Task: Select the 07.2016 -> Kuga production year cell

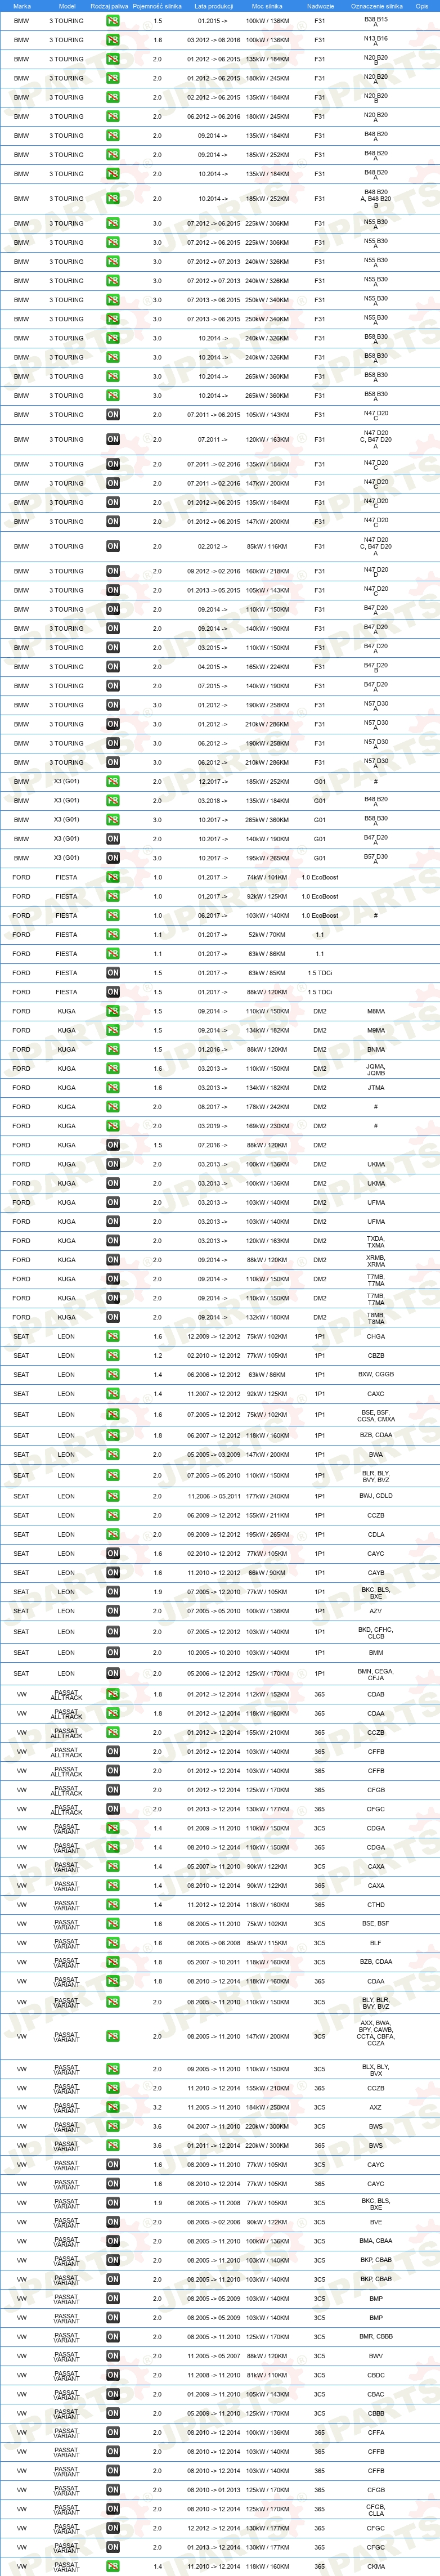Action: (x=213, y=1145)
